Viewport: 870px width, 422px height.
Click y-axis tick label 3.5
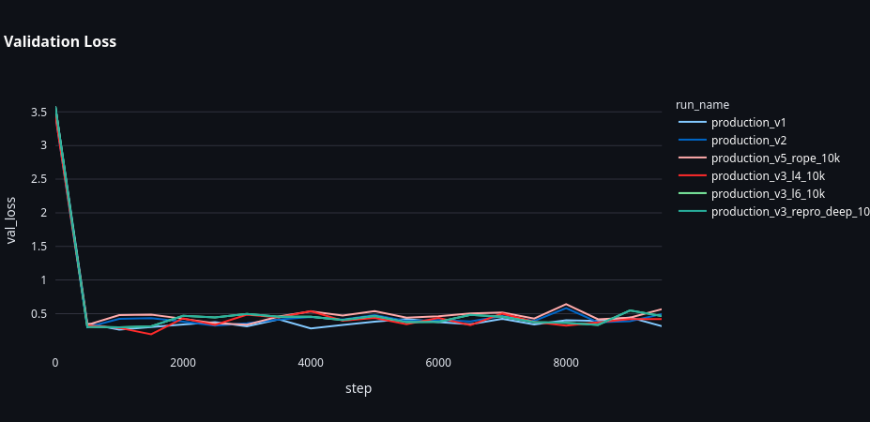[38, 112]
